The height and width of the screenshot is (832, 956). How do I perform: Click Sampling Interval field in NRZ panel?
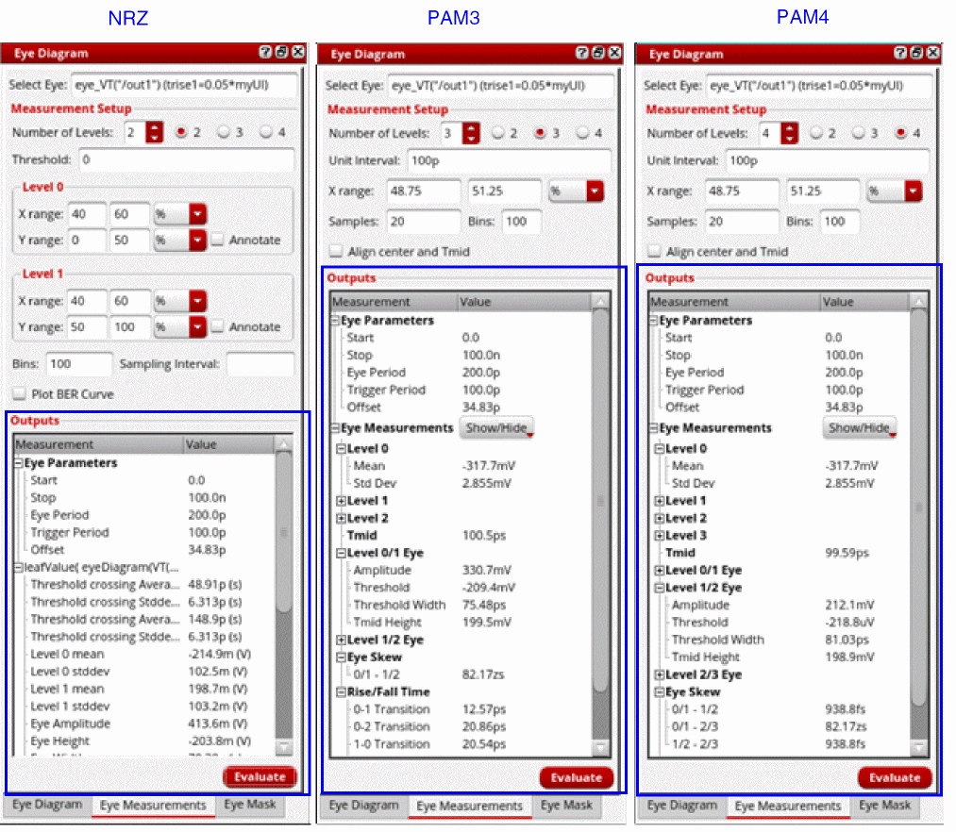click(260, 364)
